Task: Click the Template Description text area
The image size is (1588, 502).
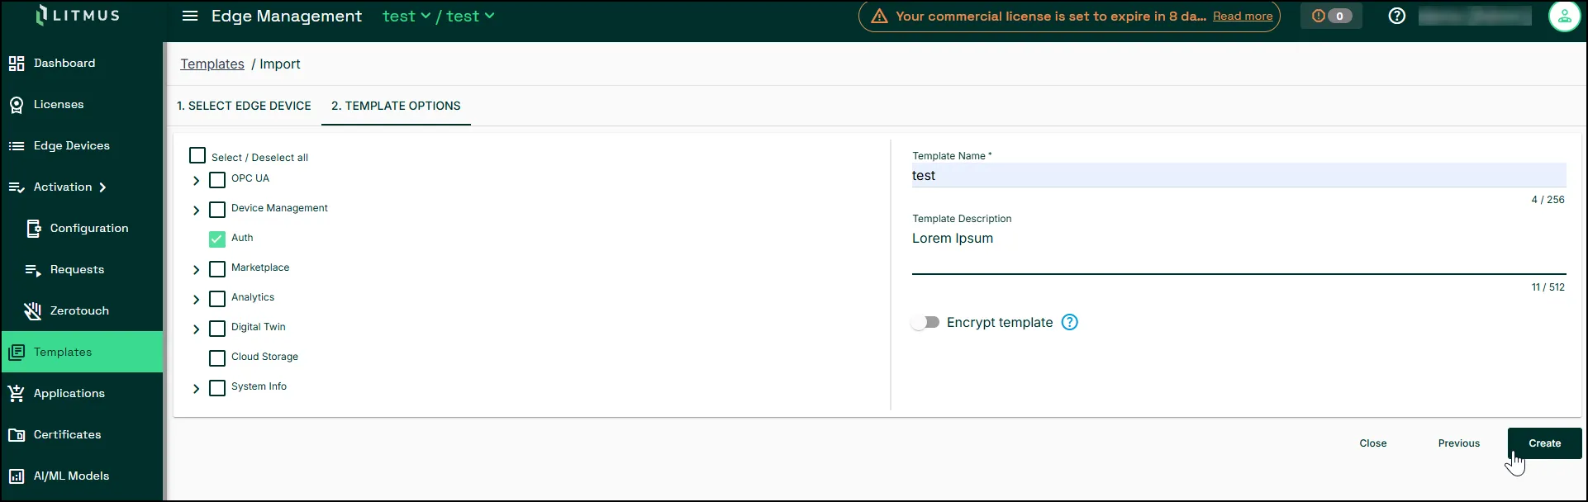Action: pos(1239,249)
